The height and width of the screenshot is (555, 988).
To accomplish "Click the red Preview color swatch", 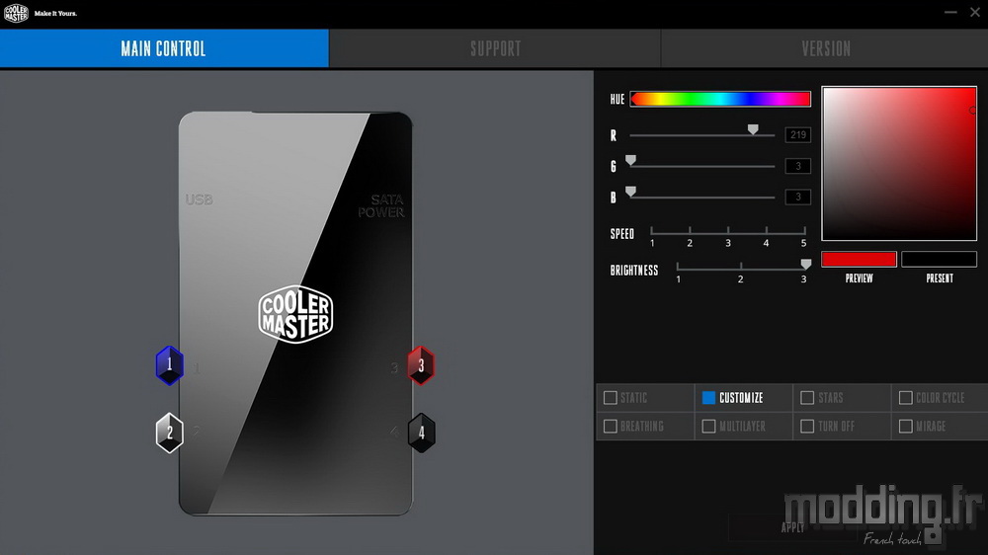I will point(859,259).
